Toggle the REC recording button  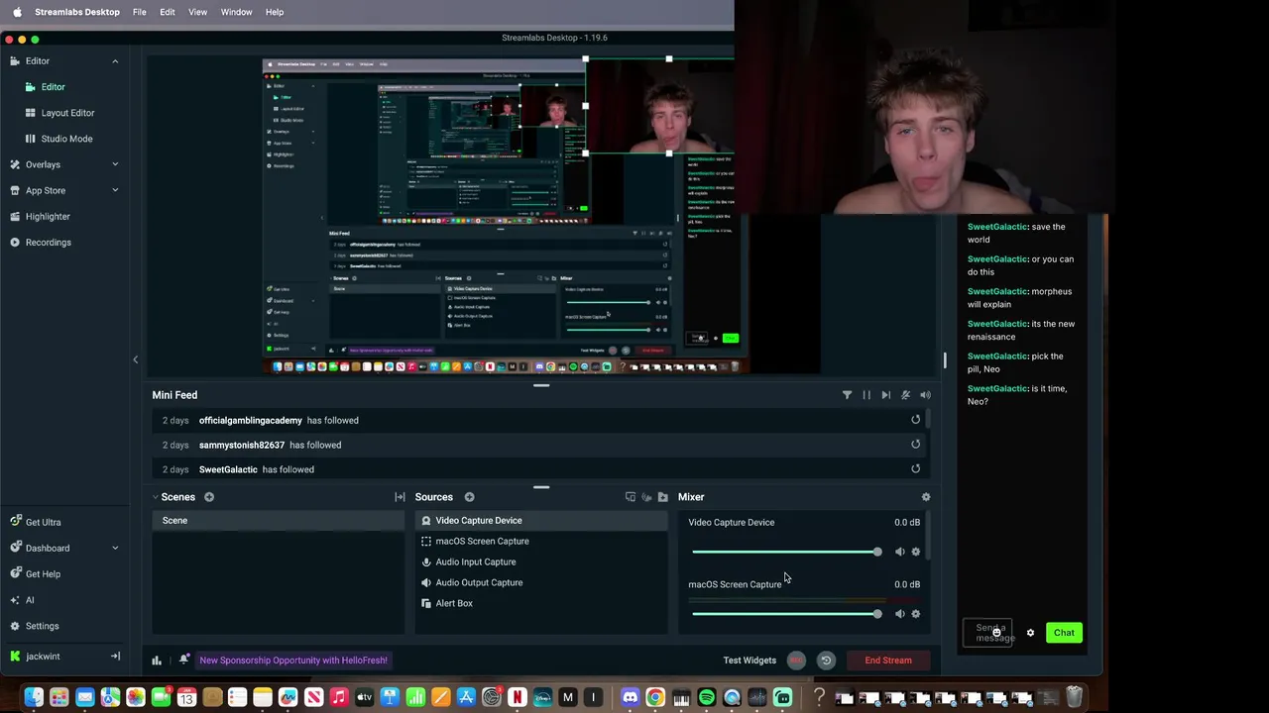pyautogui.click(x=796, y=661)
